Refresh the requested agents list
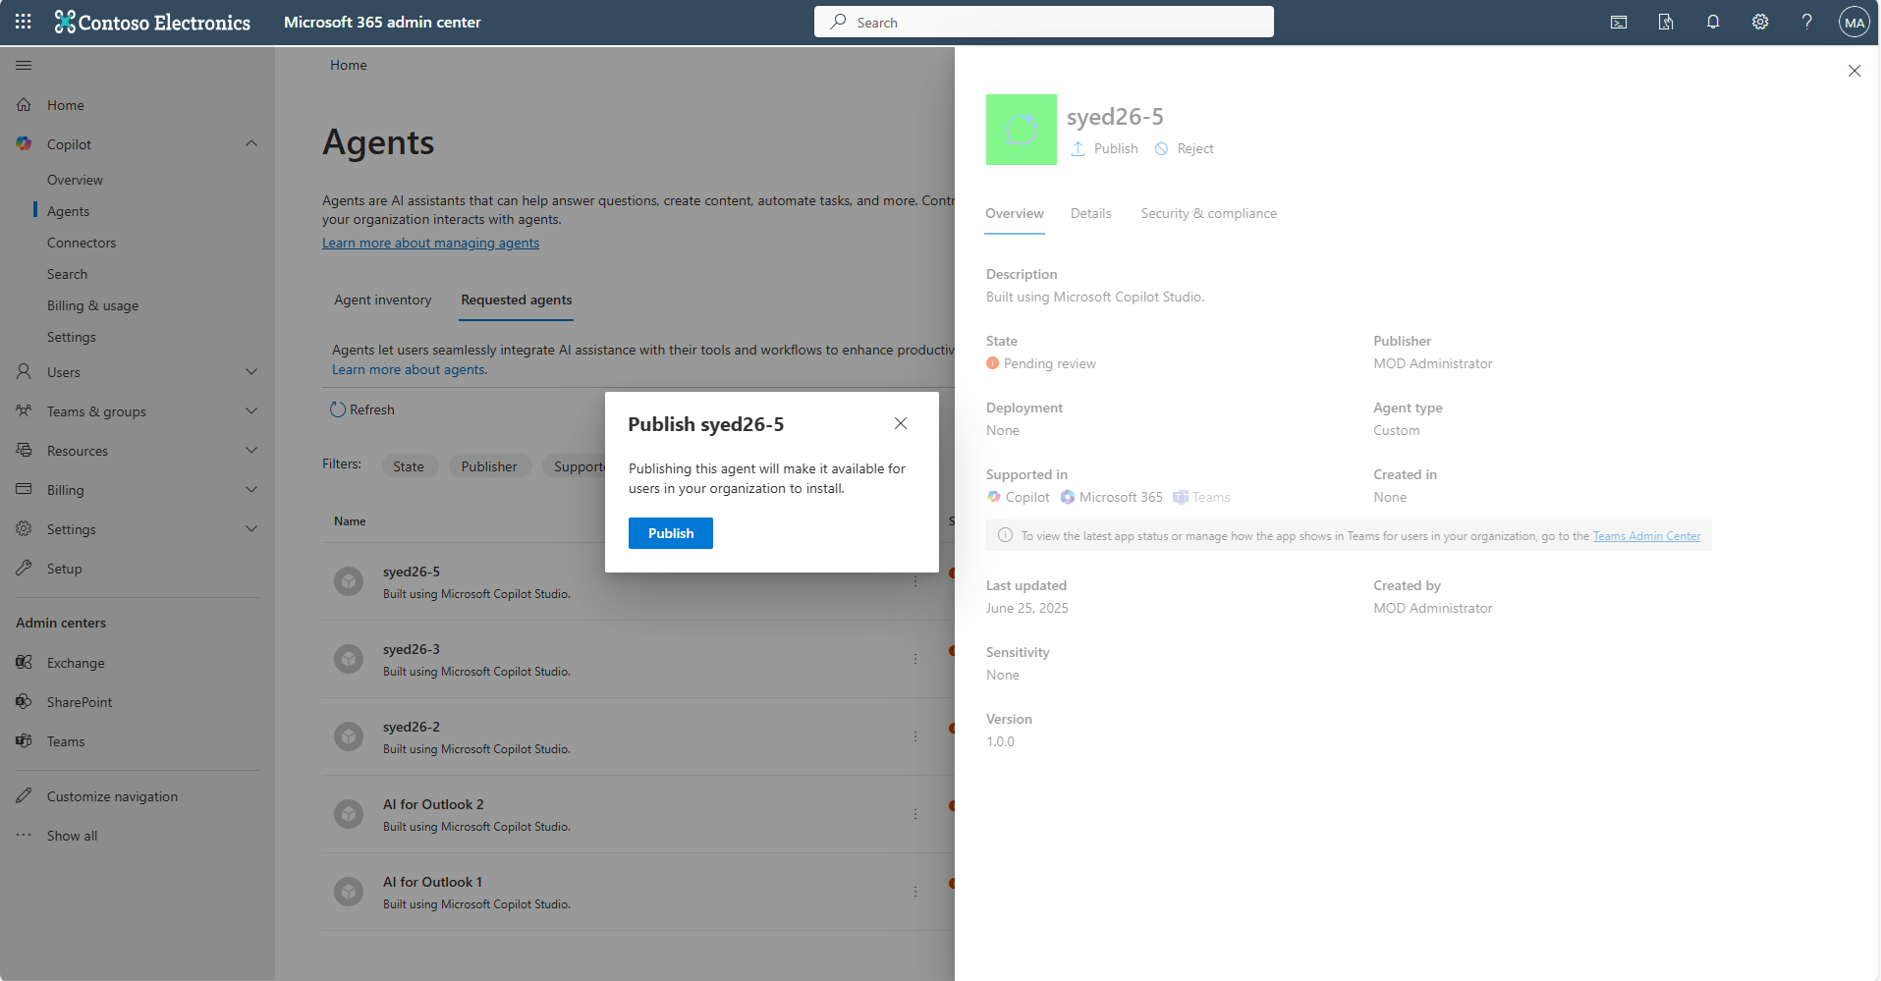Screen dimensions: 1881x981 coord(361,409)
